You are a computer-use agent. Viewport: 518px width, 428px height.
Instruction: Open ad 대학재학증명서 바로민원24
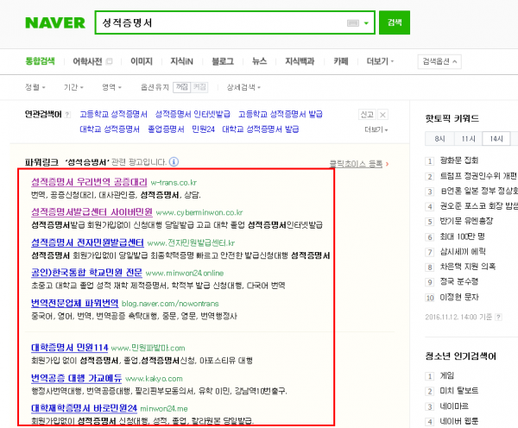click(84, 408)
